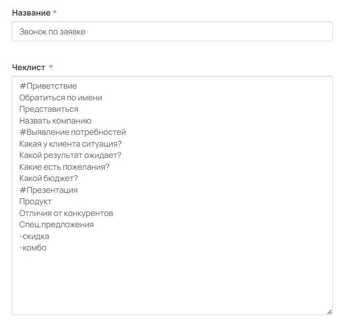Click the 'Продукт' checklist line
The width and height of the screenshot is (355, 323).
pyautogui.click(x=36, y=202)
